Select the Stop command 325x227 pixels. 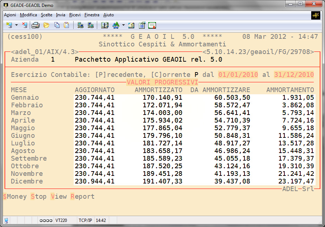click(38, 197)
